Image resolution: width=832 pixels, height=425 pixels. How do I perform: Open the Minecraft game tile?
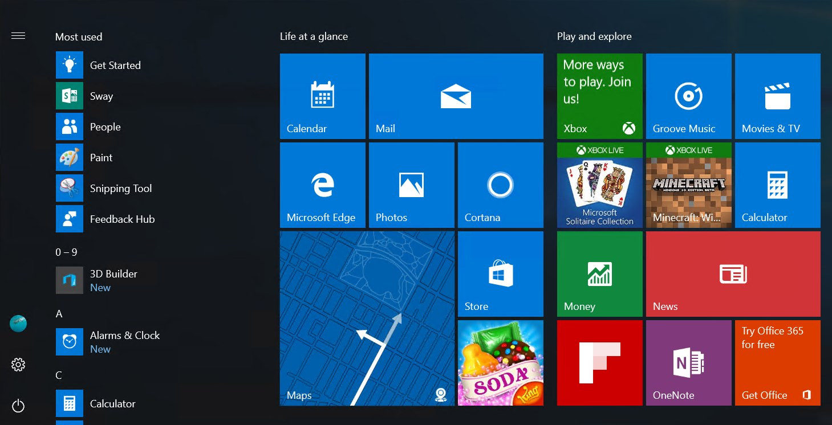click(688, 185)
